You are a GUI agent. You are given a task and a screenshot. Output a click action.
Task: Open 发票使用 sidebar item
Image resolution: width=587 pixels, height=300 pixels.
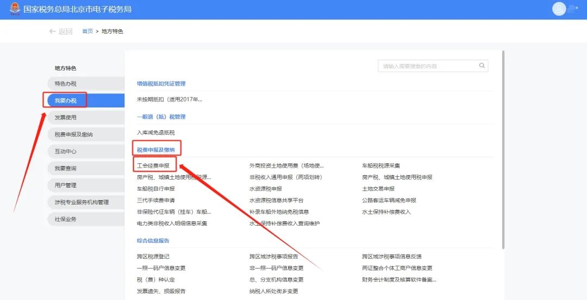[66, 118]
